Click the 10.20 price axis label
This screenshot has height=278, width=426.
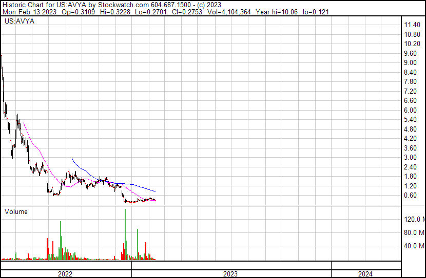coord(412,44)
